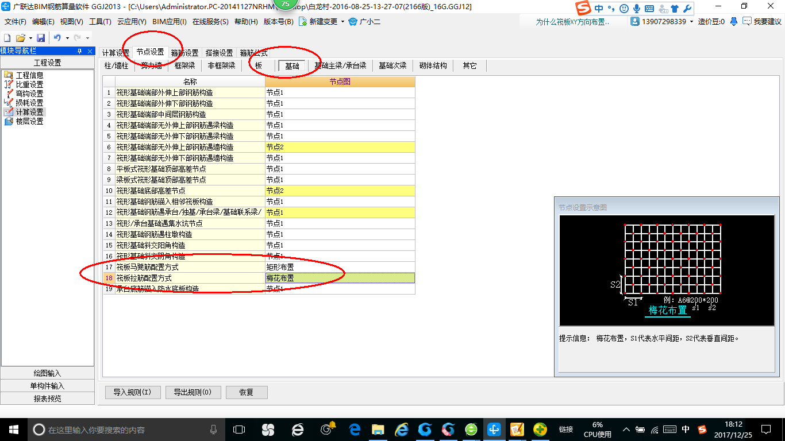Viewport: 785px width, 441px height.
Task: Open 文件(F) menu
Action: (x=16, y=22)
